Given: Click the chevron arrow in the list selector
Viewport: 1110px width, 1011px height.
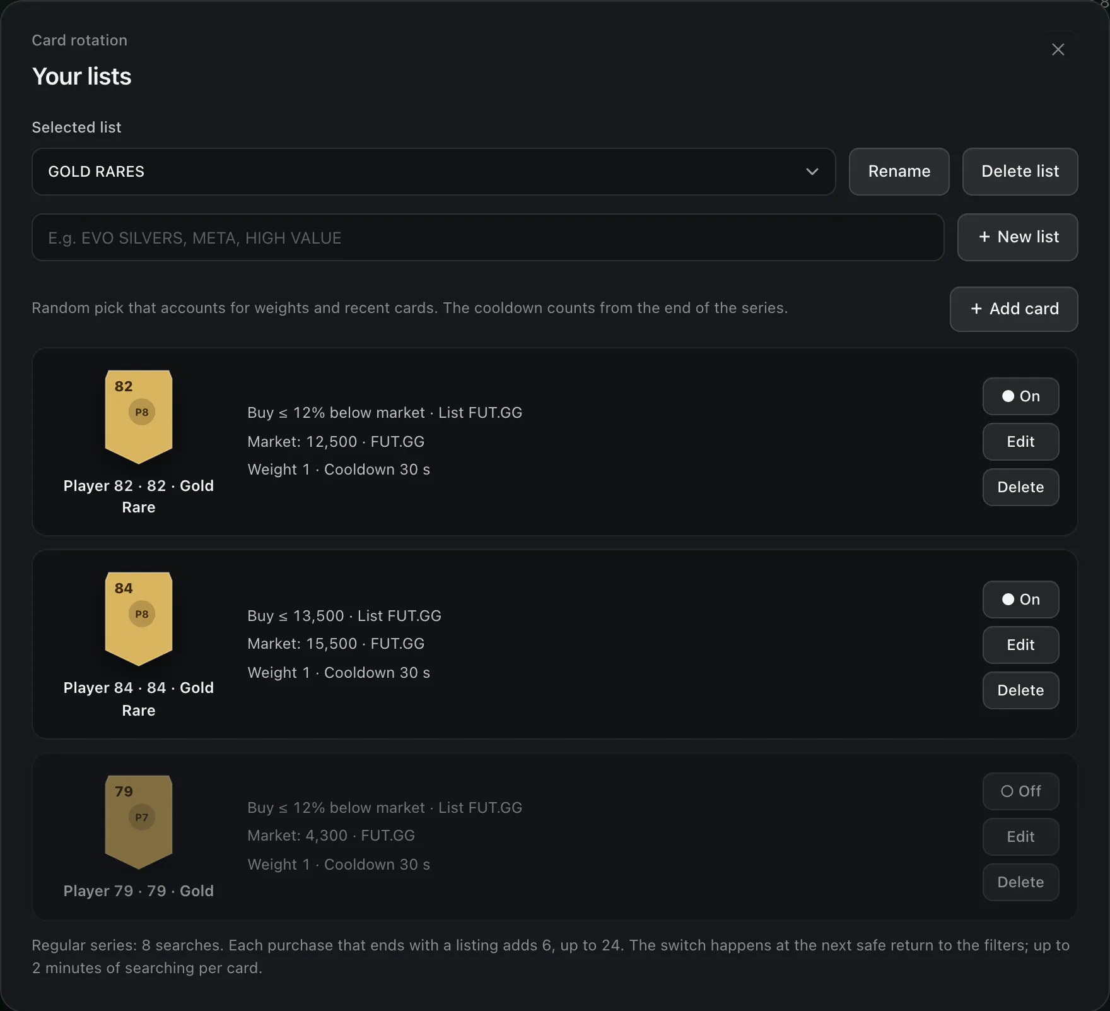Looking at the screenshot, I should click(812, 172).
